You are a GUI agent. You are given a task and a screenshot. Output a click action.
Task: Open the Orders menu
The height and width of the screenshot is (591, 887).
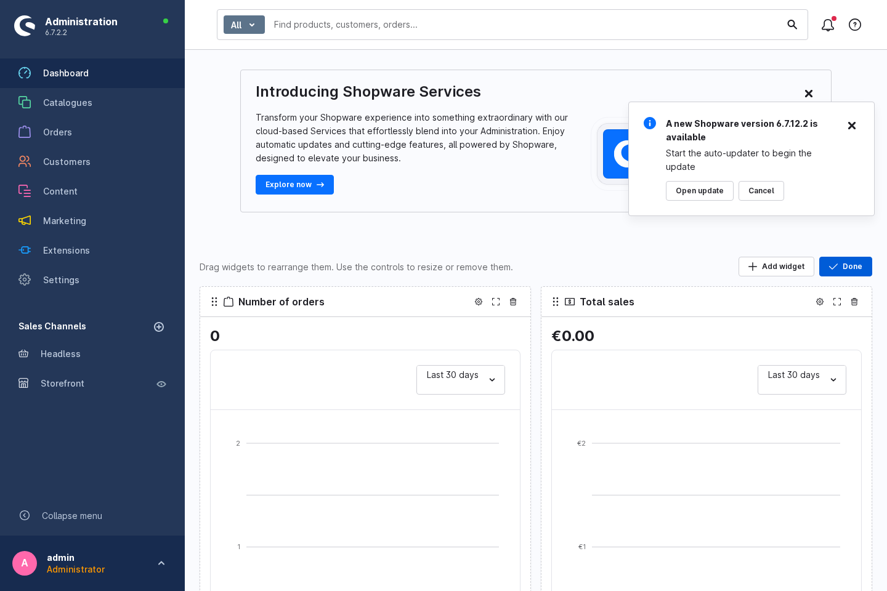[92, 132]
